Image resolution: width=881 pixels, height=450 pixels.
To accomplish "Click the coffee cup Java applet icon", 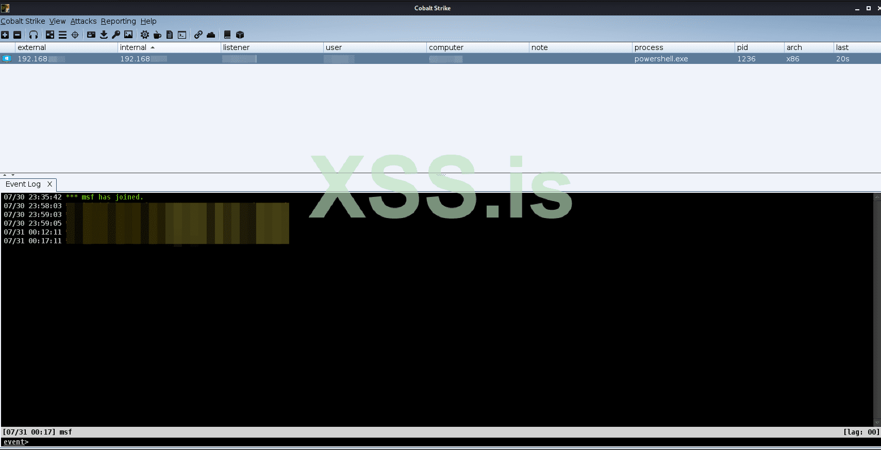I will (157, 35).
